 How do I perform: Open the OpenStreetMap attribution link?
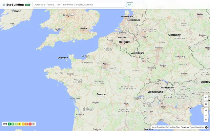pos(197,127)
